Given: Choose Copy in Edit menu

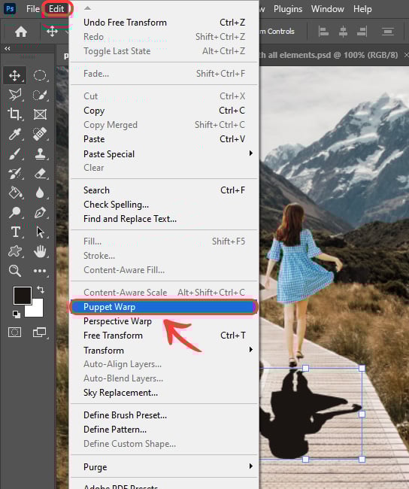Looking at the screenshot, I should (x=164, y=111).
